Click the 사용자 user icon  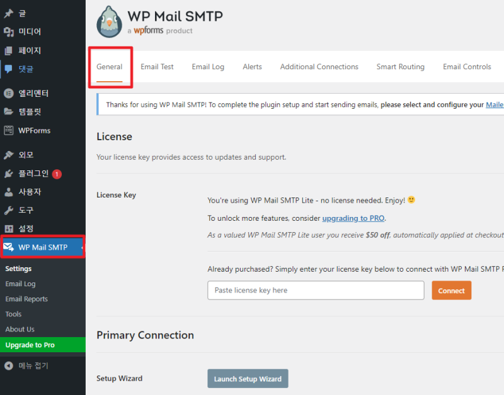9,192
